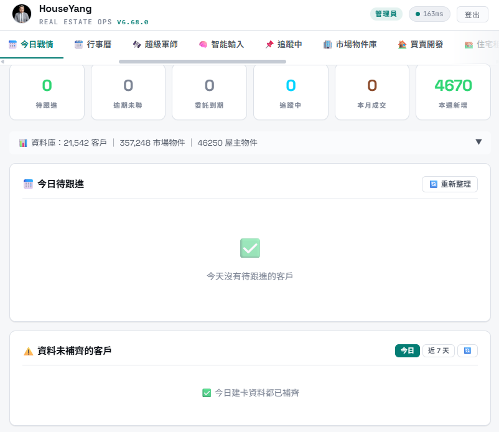Open the 待跟進 stat card
Image resolution: width=499 pixels, height=432 pixels.
coord(47,92)
